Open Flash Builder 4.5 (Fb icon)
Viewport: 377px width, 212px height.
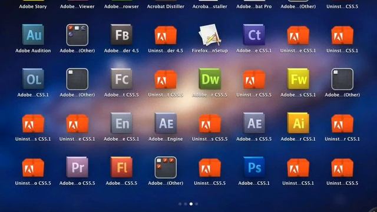121,35
